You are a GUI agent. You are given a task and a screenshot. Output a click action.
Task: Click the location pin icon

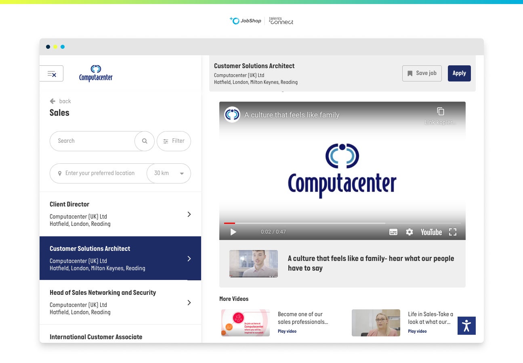pos(60,173)
